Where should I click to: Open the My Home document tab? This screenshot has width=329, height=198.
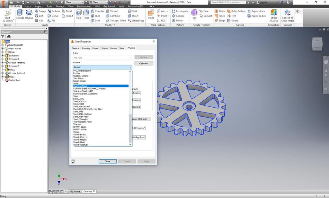coord(75,192)
